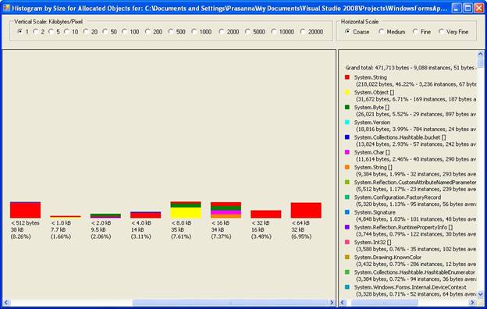Image resolution: width=487 pixels, height=309 pixels.
Task: Click the System.Signature legend swatch
Action: [x=347, y=212]
